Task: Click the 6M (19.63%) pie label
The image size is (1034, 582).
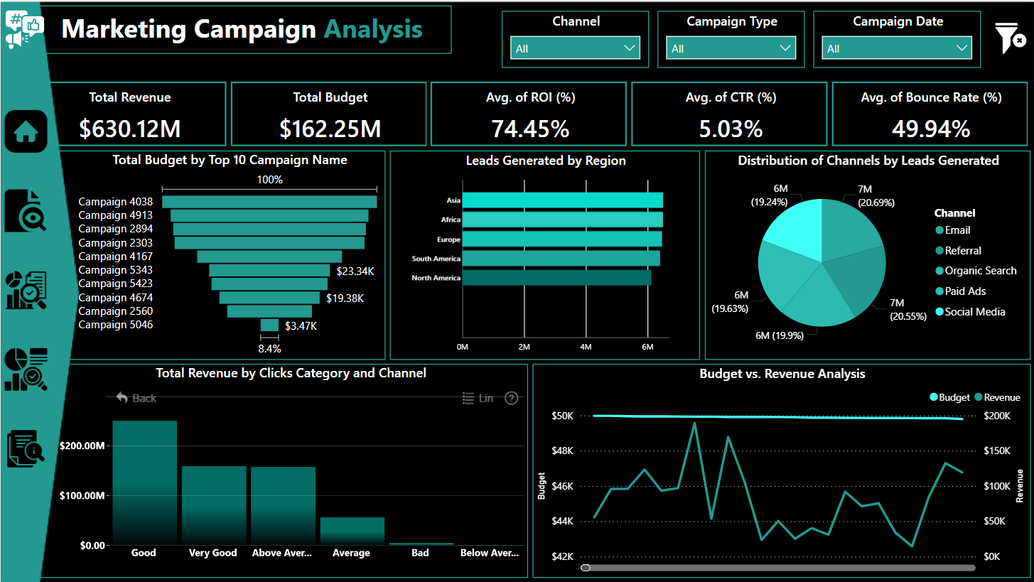Action: point(731,302)
